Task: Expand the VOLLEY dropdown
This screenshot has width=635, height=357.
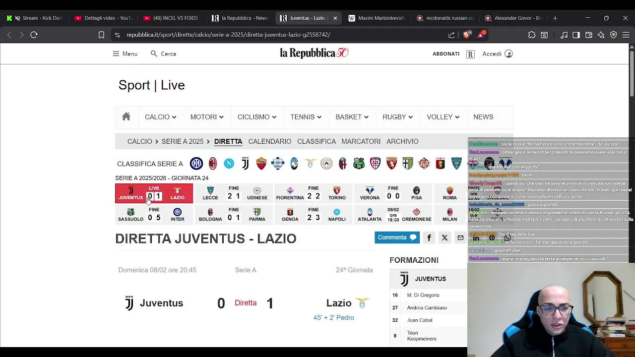Action: click(443, 117)
